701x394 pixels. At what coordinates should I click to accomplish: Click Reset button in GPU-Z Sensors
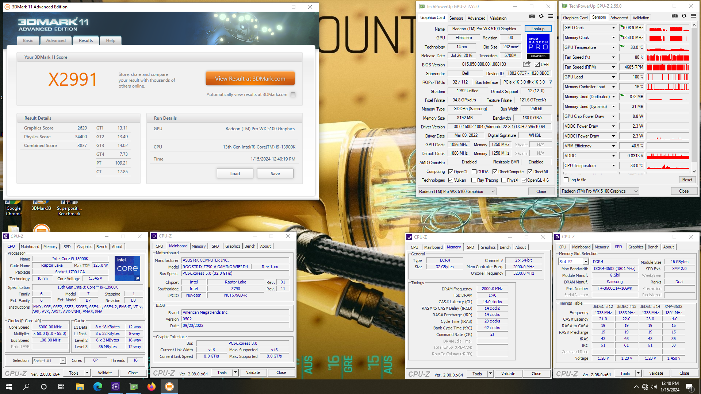pyautogui.click(x=687, y=180)
